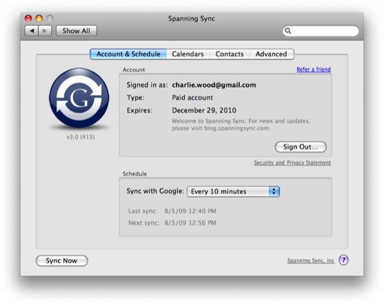384x304 pixels.
Task: Visit the Spanning Sync, Inc link
Action: tap(311, 260)
